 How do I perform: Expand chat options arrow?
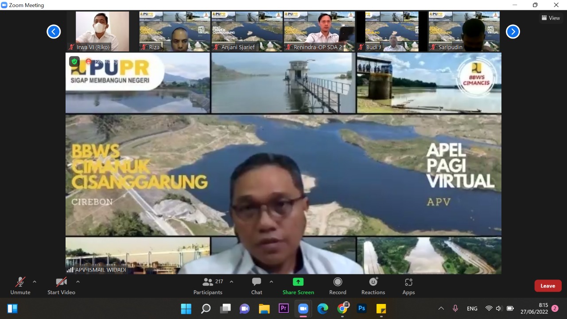pyautogui.click(x=271, y=282)
